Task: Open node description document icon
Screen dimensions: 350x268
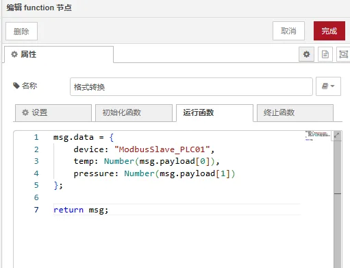Action: pos(325,54)
